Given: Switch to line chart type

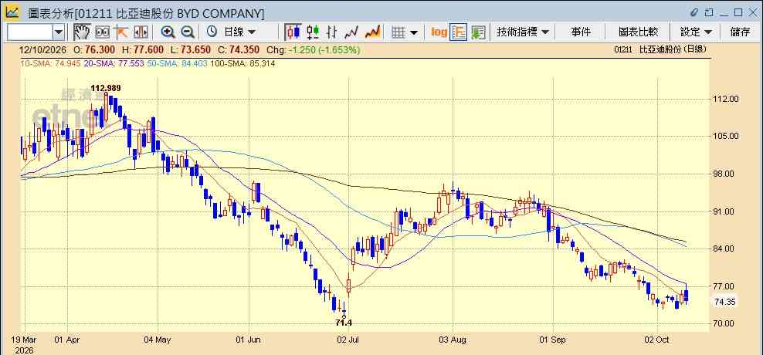Looking at the screenshot, I should (x=351, y=32).
